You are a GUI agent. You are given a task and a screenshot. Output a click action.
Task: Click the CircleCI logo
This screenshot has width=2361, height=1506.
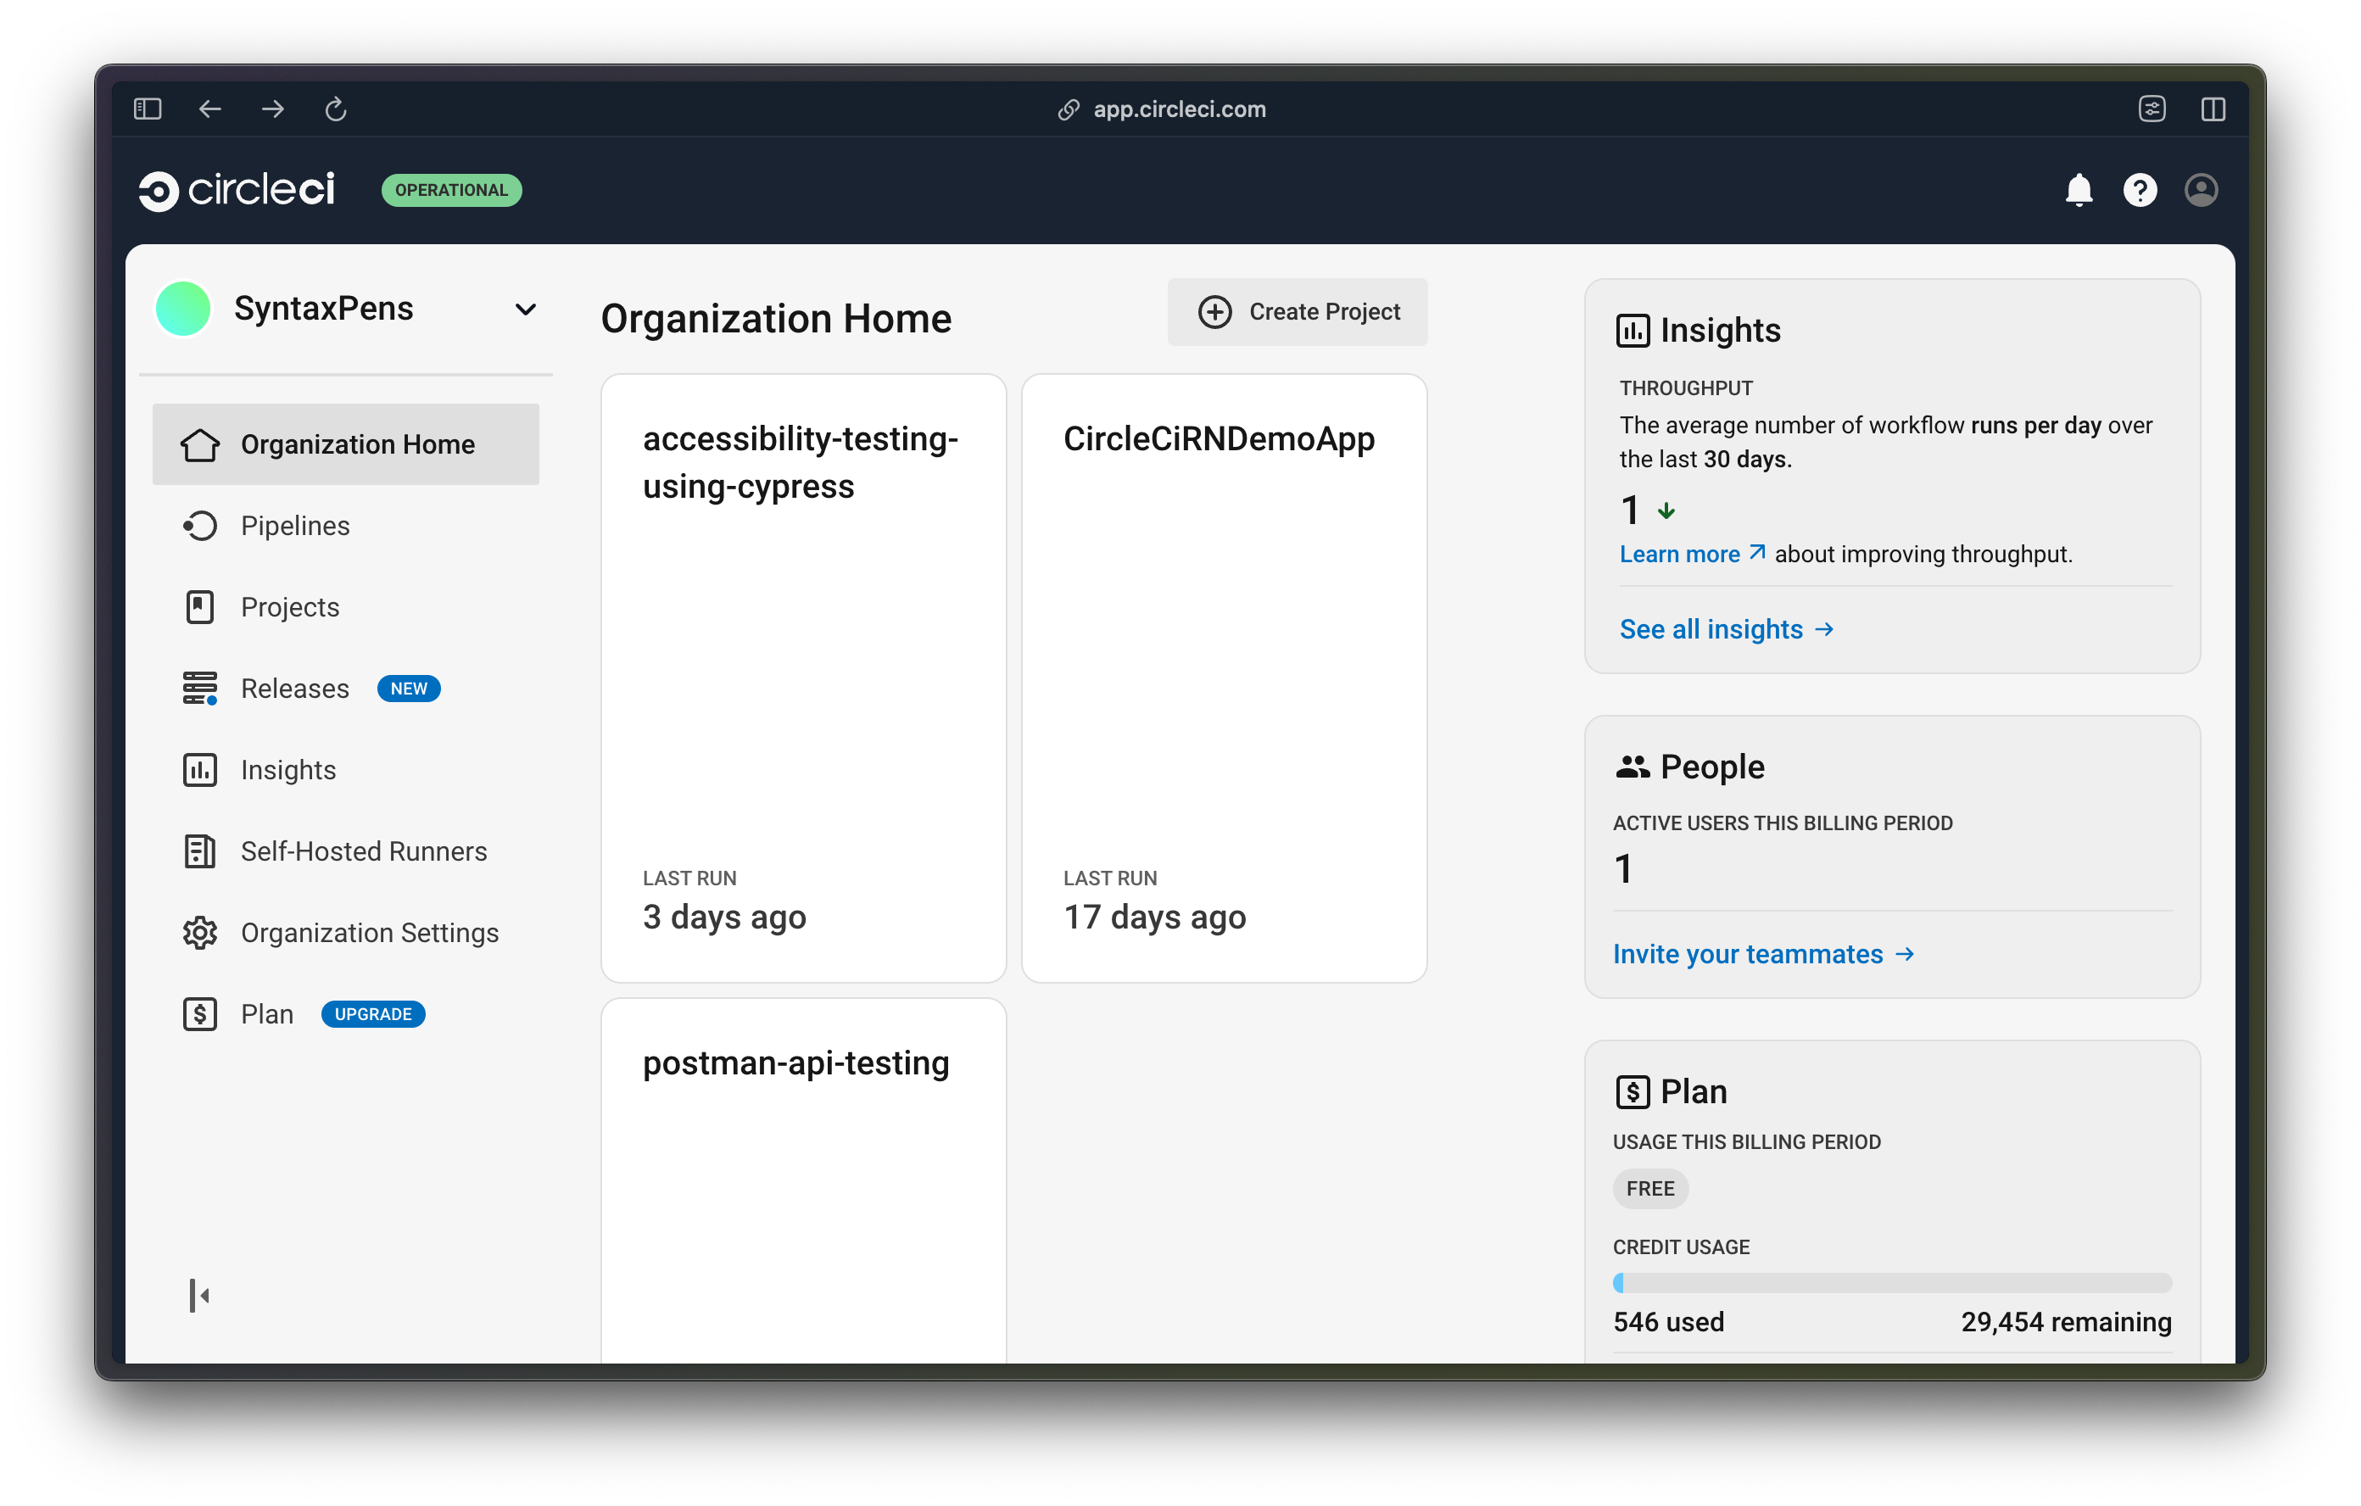pos(237,190)
